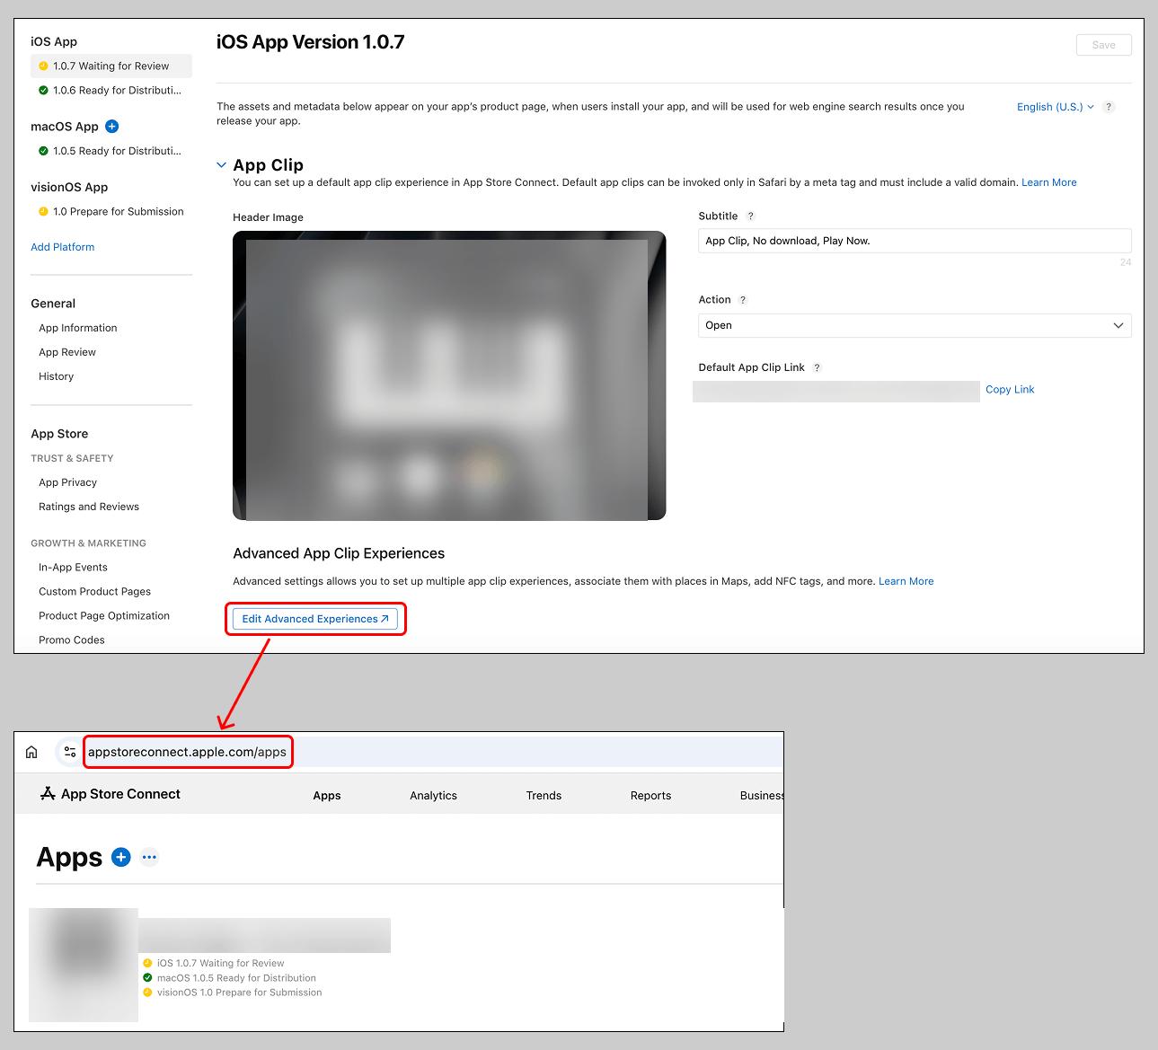Click help icon beside Default App Clip Link
Screen dimensions: 1158x1050
click(x=817, y=367)
